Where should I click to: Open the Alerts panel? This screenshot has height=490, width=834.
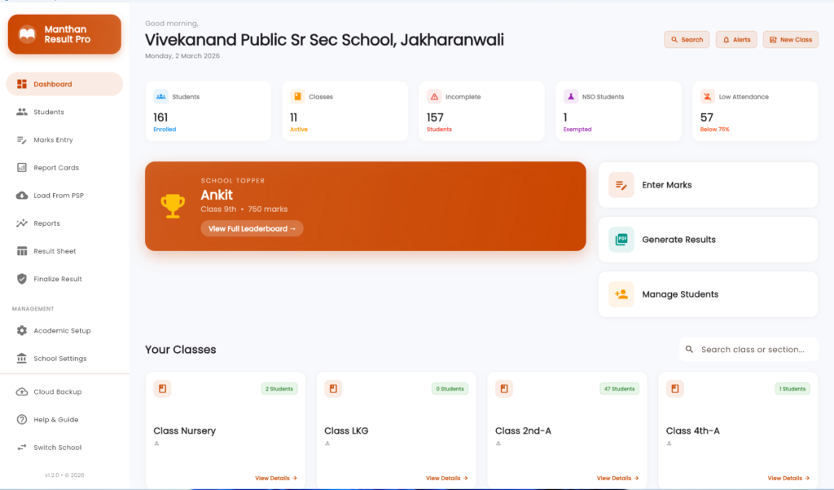[735, 39]
